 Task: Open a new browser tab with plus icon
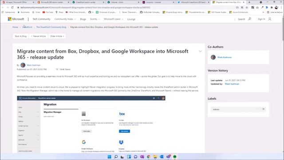pos(249,2)
